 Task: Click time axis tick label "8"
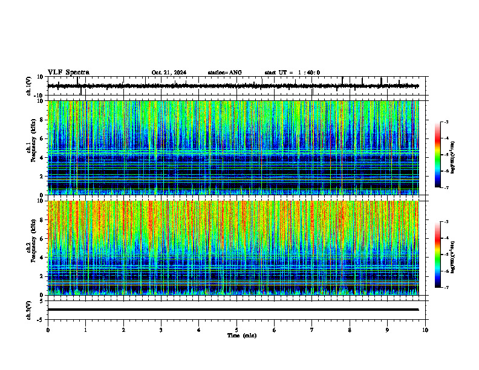click(350, 330)
